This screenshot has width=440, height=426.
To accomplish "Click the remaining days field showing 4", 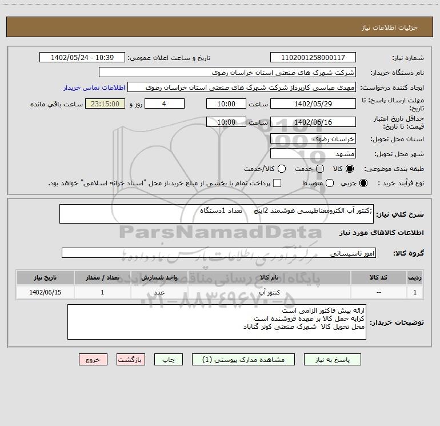I will [165, 103].
